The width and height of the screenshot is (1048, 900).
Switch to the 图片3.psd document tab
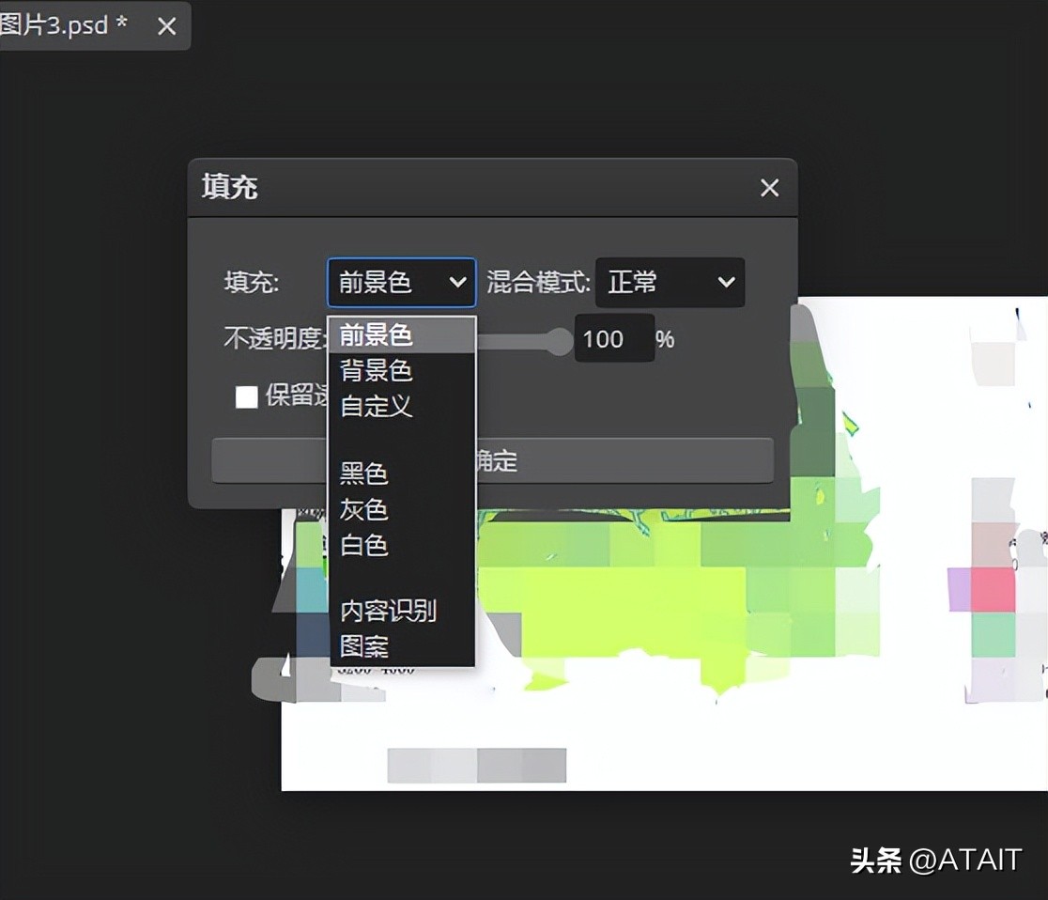pos(56,25)
